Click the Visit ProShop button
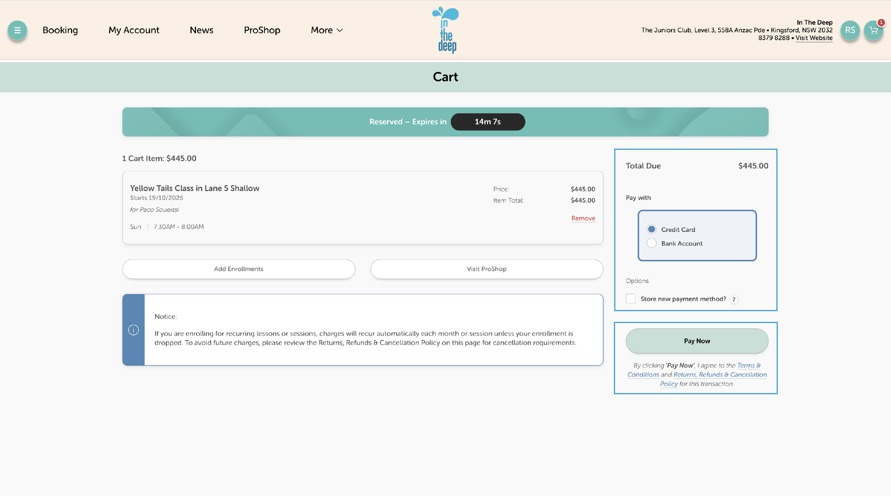This screenshot has height=496, width=891. 486,269
